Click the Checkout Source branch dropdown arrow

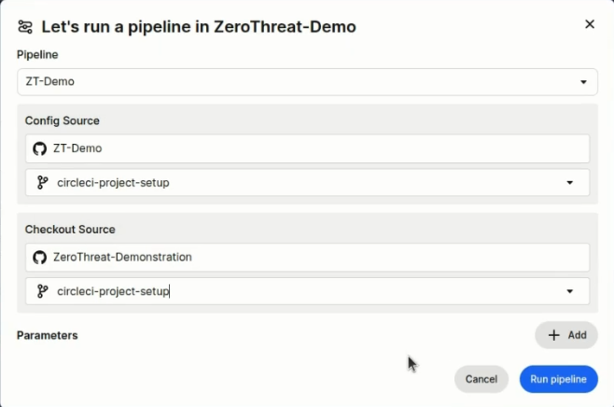tap(570, 291)
